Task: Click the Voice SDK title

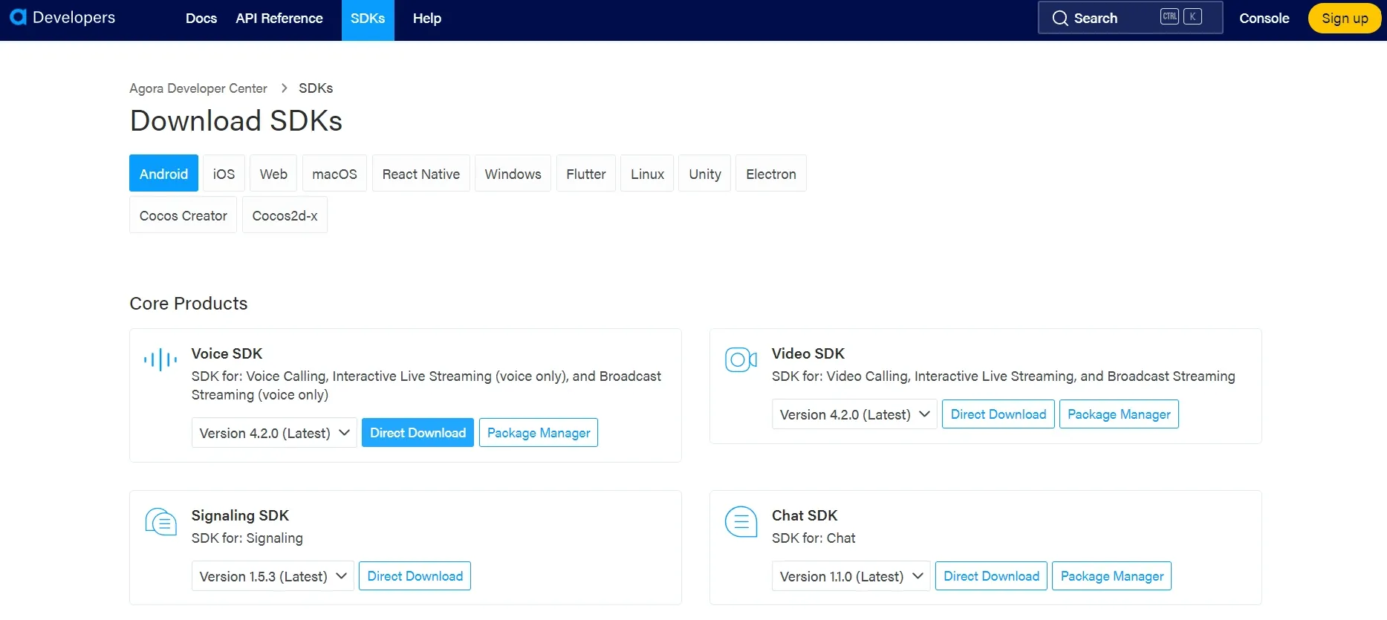Action: (x=227, y=353)
